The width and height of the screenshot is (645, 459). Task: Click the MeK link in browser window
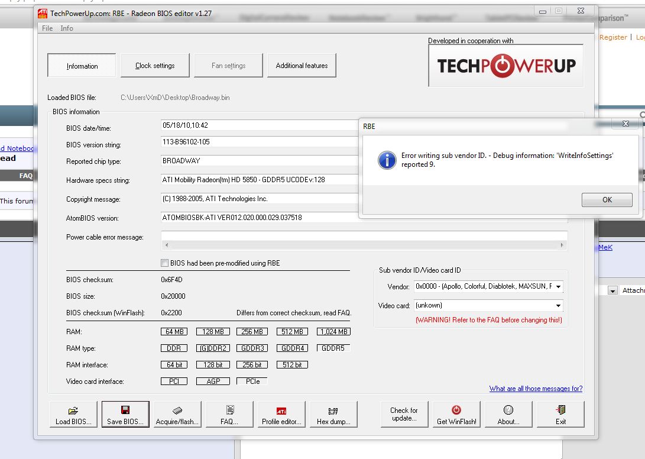coord(605,247)
